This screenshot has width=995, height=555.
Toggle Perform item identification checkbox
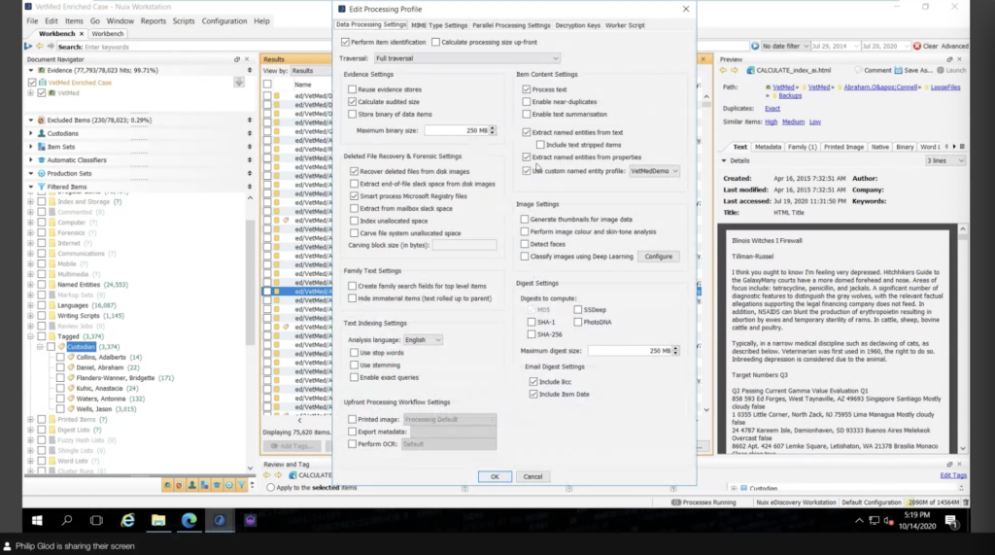pos(345,42)
